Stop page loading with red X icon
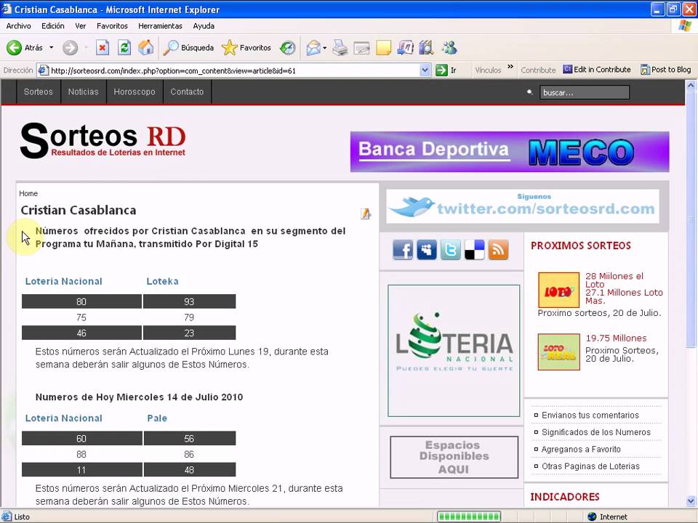 click(x=103, y=48)
